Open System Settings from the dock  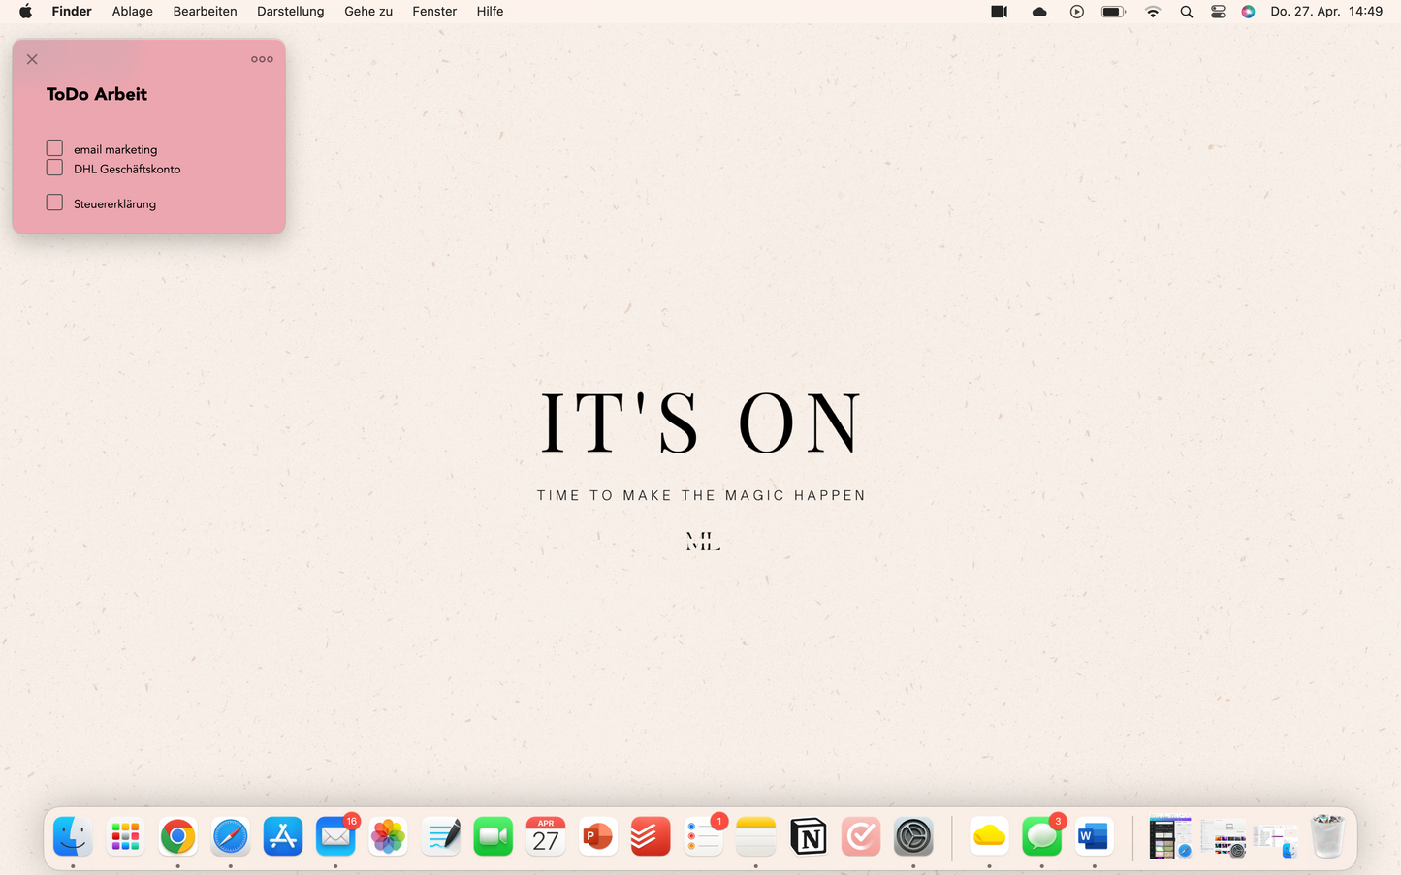click(912, 836)
